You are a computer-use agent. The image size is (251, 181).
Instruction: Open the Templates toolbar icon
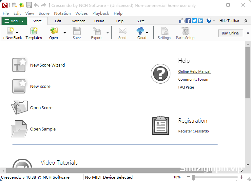pyautogui.click(x=34, y=31)
